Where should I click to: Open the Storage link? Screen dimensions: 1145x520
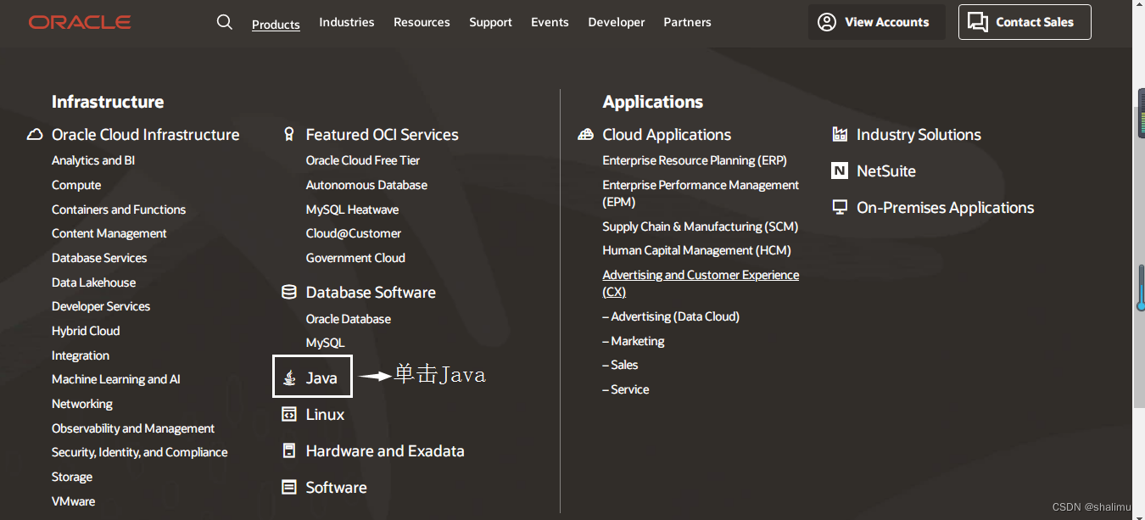click(x=72, y=477)
